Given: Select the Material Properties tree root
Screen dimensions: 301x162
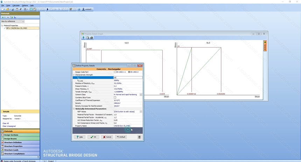Looking at the screenshot, I should 11,26.
